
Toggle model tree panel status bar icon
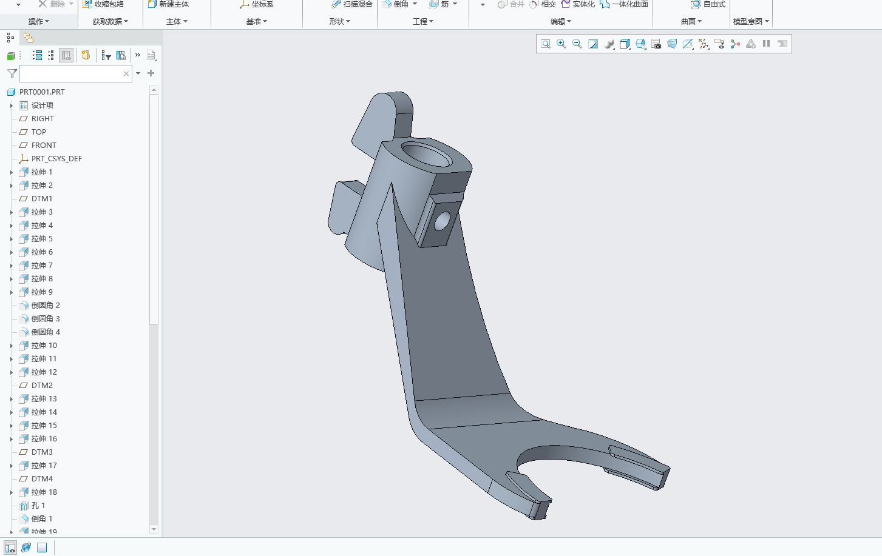pos(10,548)
